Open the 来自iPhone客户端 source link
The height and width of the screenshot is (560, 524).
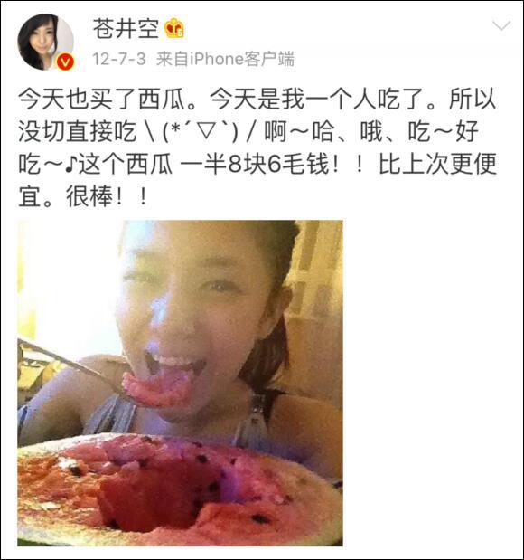[x=225, y=59]
